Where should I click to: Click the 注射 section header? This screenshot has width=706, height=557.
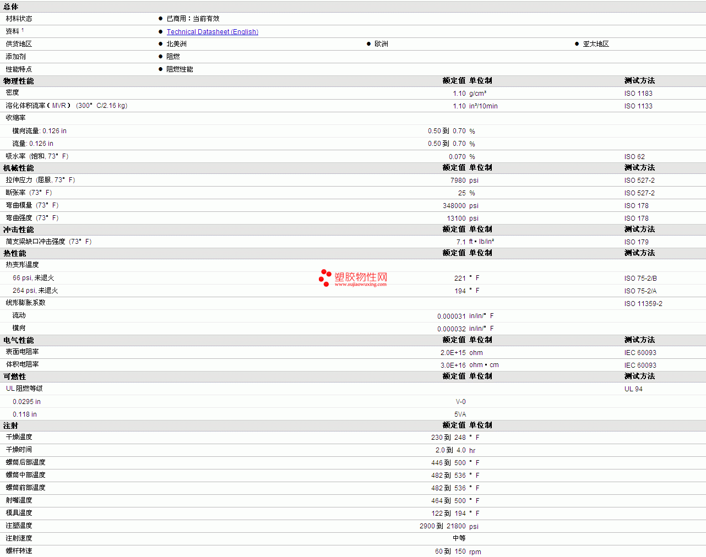pyautogui.click(x=11, y=425)
